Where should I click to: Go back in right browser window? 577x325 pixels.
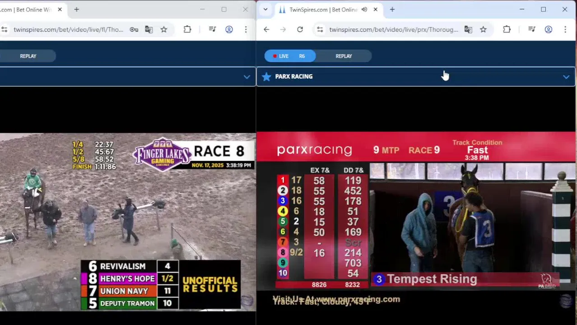click(x=266, y=29)
